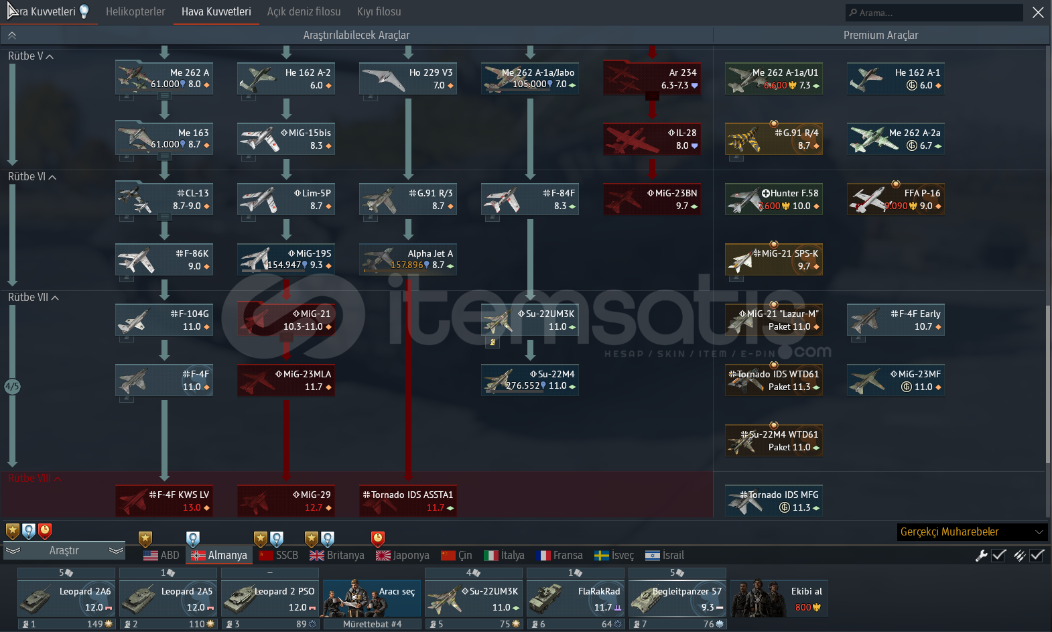
Task: Click the double-chevron collapse tree header
Action: point(12,36)
